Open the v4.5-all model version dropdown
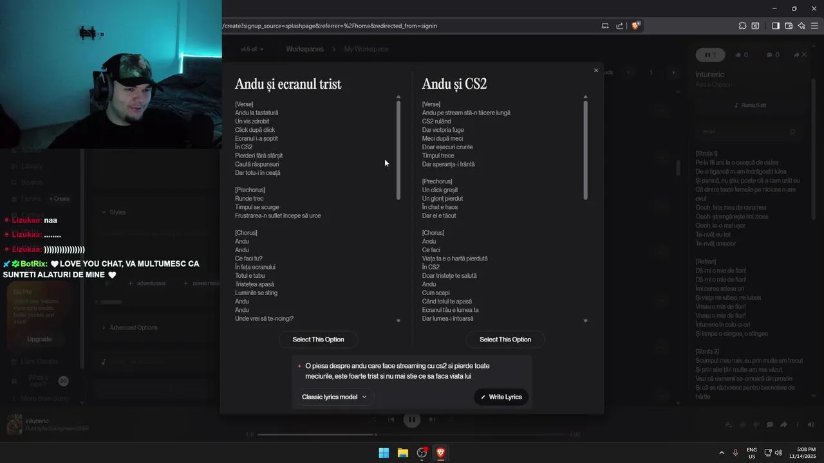 click(x=252, y=49)
